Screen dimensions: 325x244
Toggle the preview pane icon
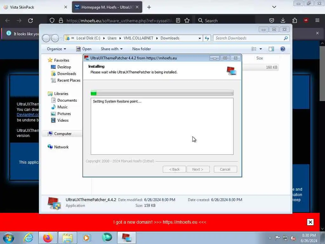click(271, 49)
